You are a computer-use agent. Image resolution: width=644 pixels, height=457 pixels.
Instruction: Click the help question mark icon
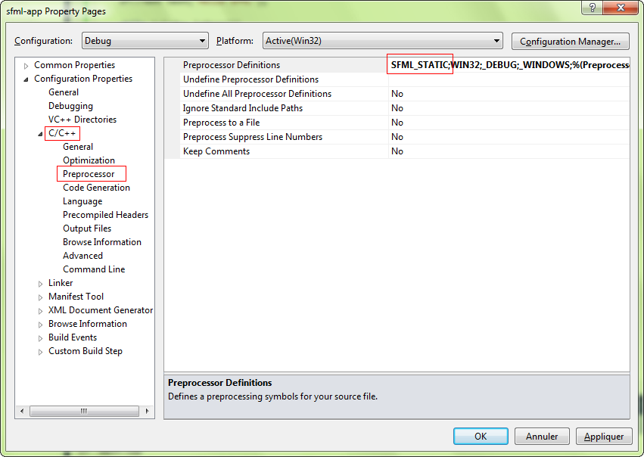tap(591, 8)
